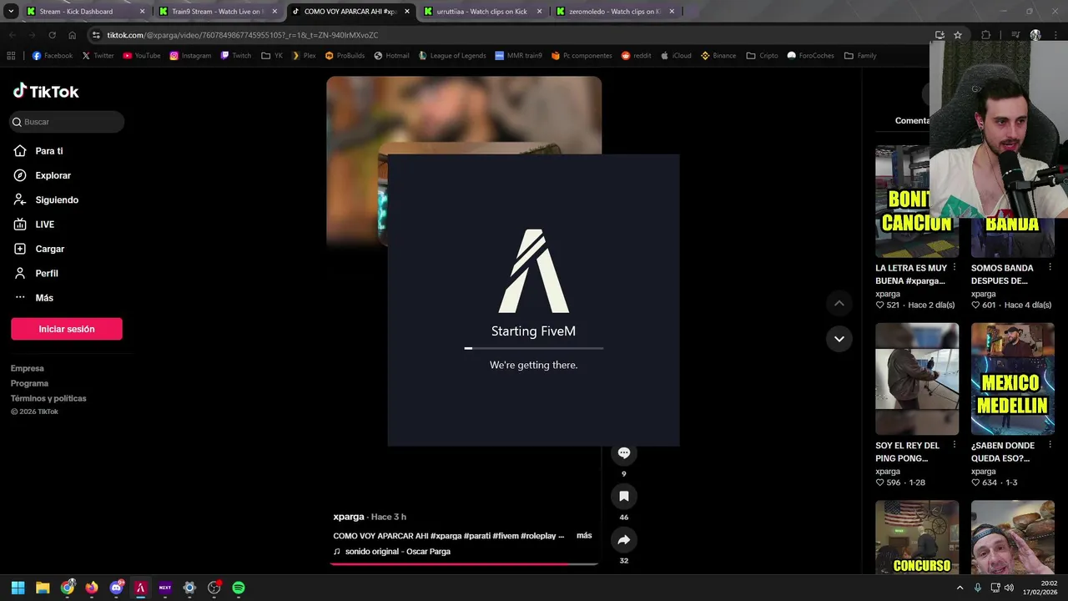Open the Explorar page in TikTok
1068x601 pixels.
(x=53, y=175)
